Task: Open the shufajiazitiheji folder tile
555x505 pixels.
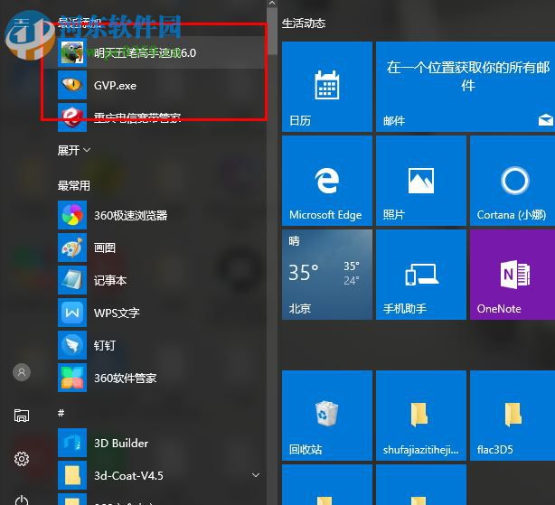Action: (421, 416)
